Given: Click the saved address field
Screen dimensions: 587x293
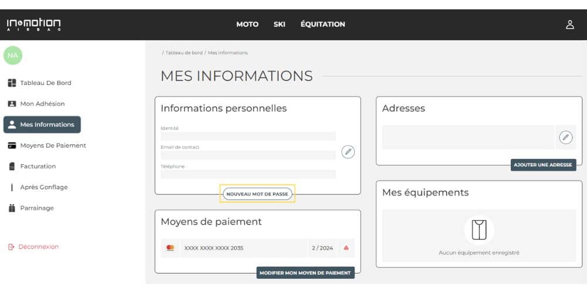Looking at the screenshot, I should point(468,137).
